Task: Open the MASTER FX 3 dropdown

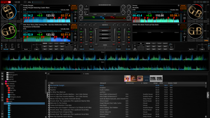Action: coord(105,40)
